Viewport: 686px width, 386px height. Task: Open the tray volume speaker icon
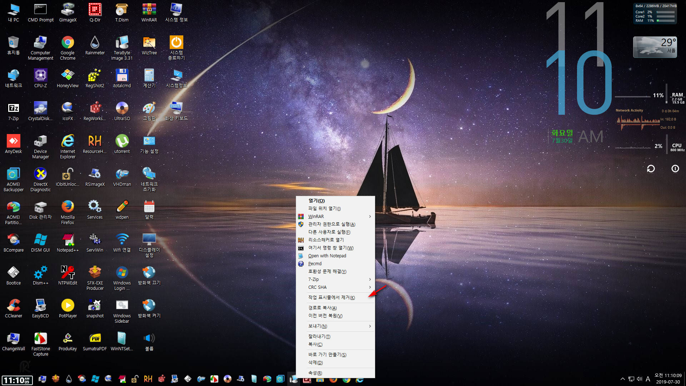pyautogui.click(x=640, y=379)
